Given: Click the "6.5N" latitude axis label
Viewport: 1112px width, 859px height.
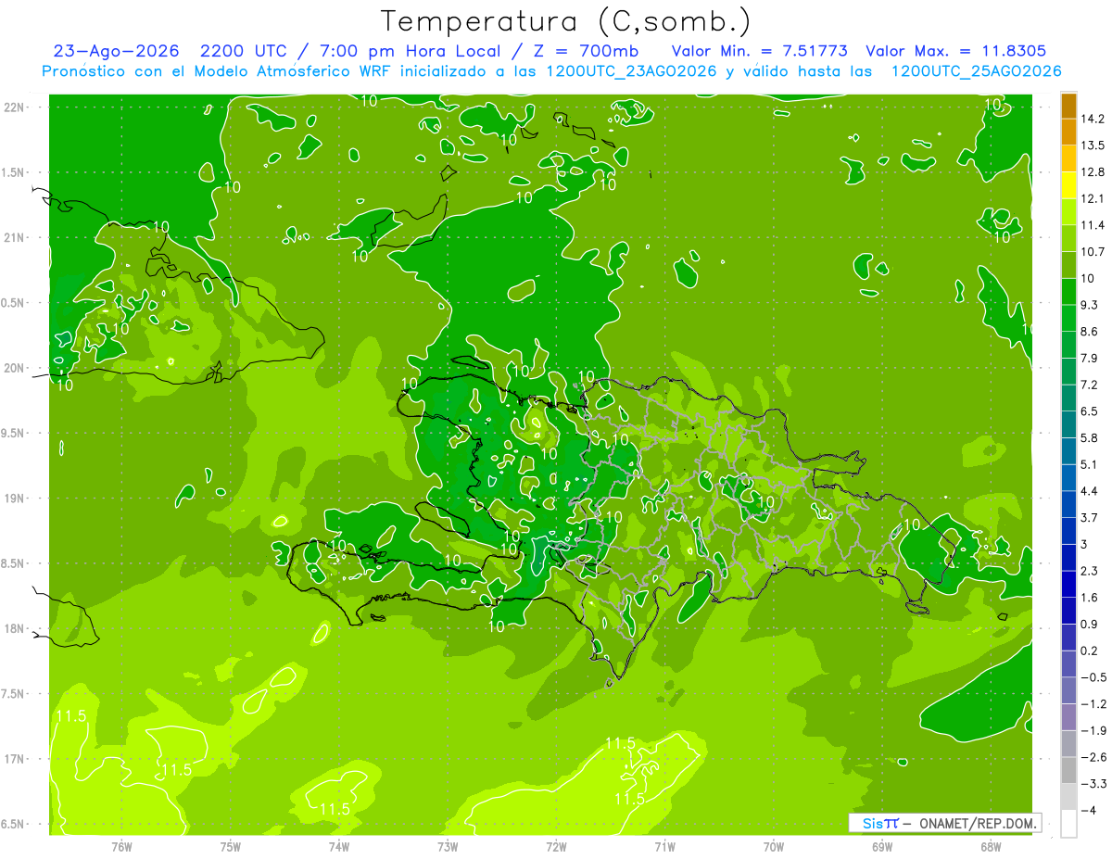Looking at the screenshot, I should [x=15, y=824].
